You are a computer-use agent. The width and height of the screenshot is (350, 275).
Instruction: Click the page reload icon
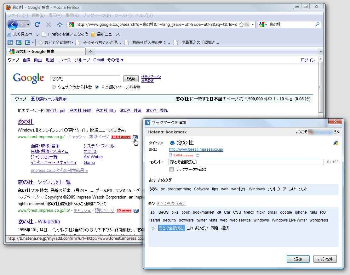tap(37, 24)
